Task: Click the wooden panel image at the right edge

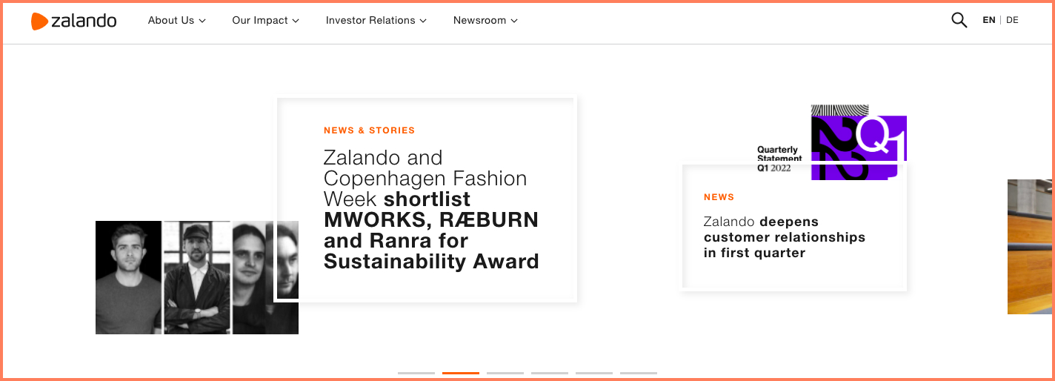Action: [1030, 247]
